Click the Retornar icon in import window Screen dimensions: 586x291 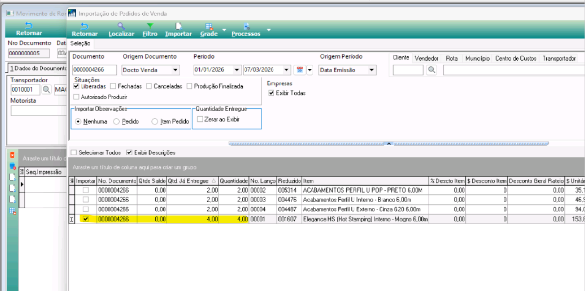click(84, 27)
